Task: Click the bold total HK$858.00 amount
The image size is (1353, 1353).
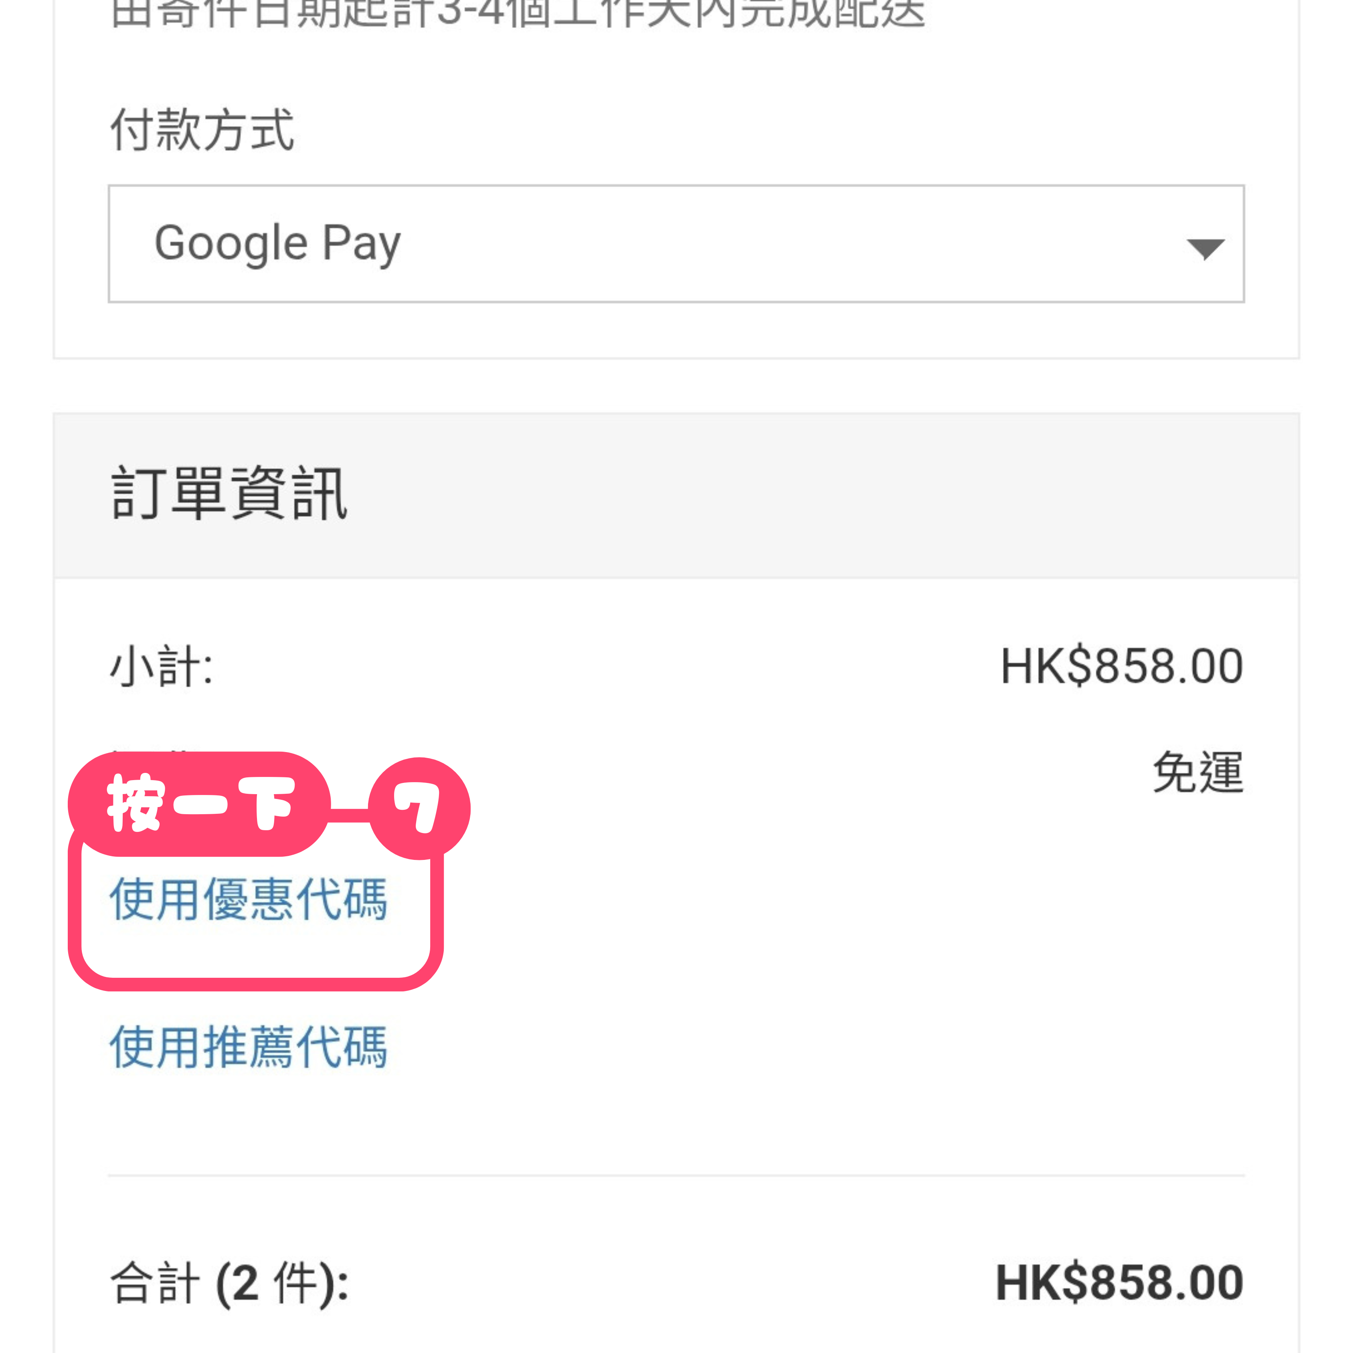Action: click(1119, 1283)
